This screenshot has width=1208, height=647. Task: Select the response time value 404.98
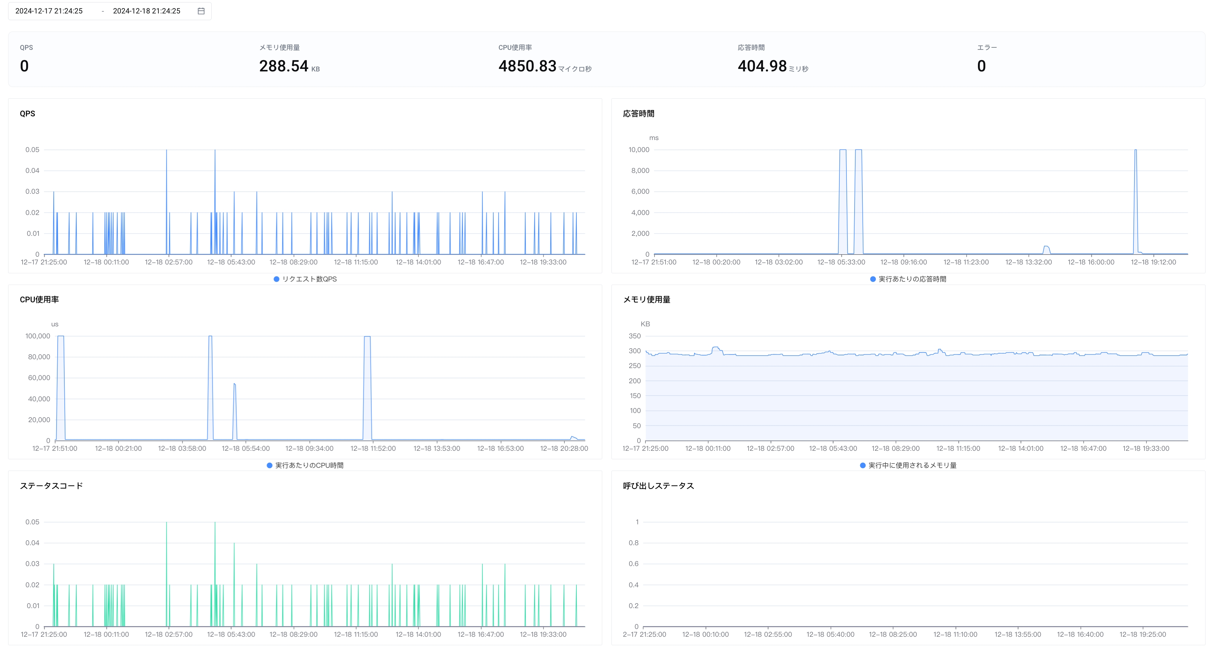pyautogui.click(x=762, y=66)
